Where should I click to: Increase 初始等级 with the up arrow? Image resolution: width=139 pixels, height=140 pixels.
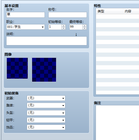coord(63,26)
